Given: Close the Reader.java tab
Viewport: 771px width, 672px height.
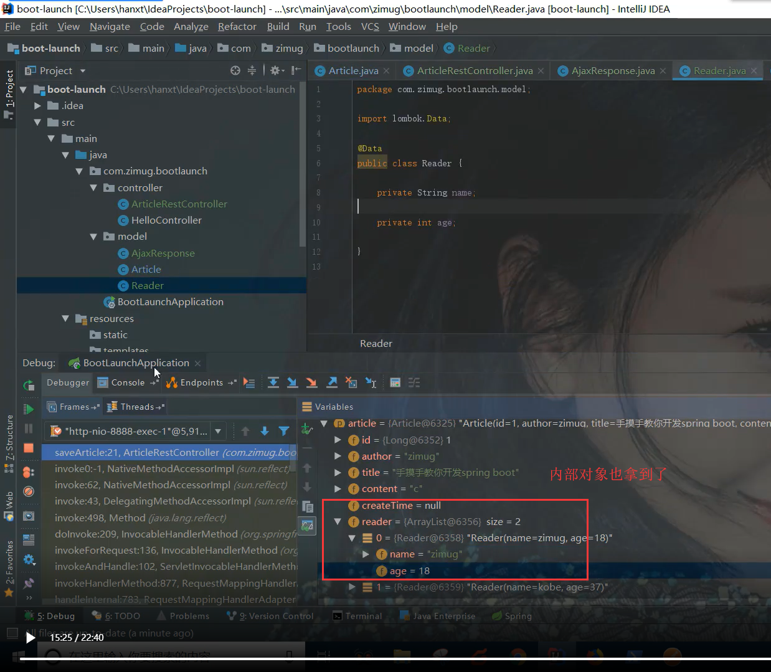Looking at the screenshot, I should click(x=754, y=71).
